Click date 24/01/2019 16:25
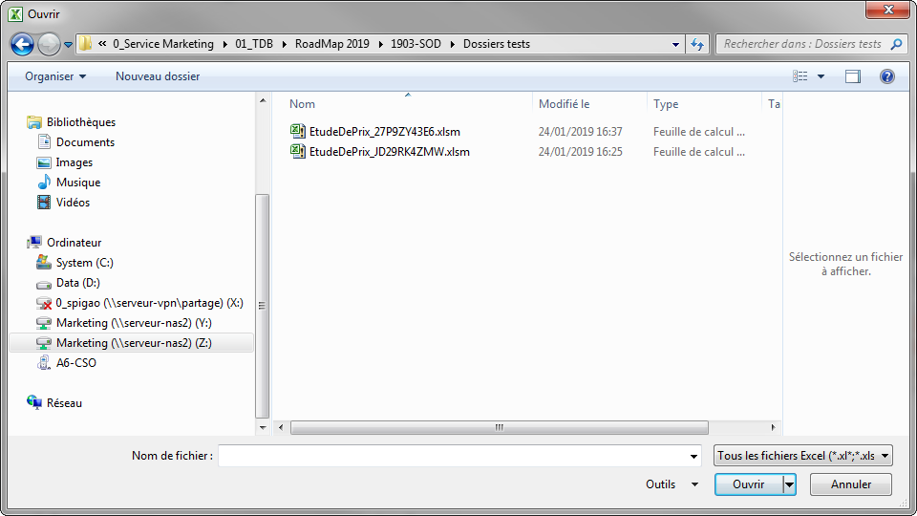 580,152
